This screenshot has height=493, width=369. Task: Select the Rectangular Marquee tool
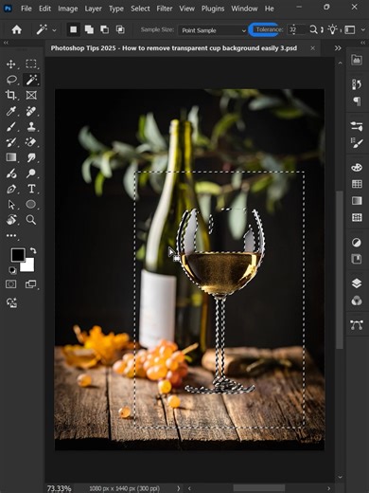31,64
